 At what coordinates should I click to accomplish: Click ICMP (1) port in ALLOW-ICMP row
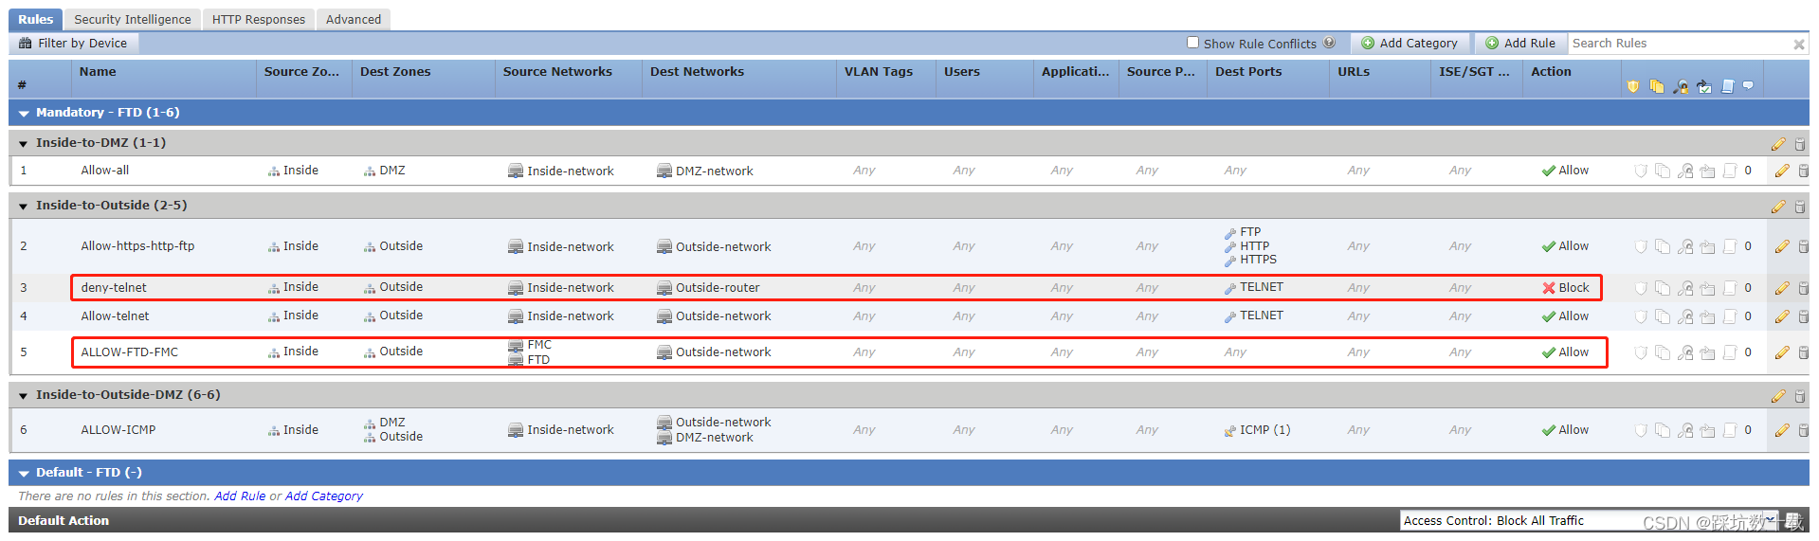coord(1264,430)
